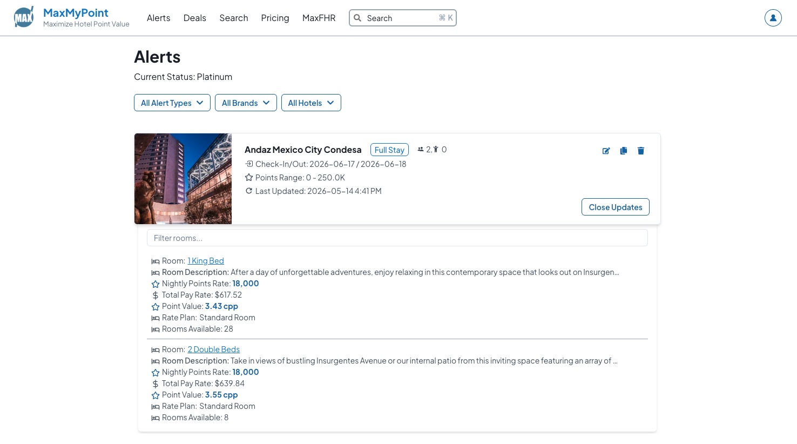
Task: Click the Rooms Available: 28 text
Action: [x=198, y=329]
